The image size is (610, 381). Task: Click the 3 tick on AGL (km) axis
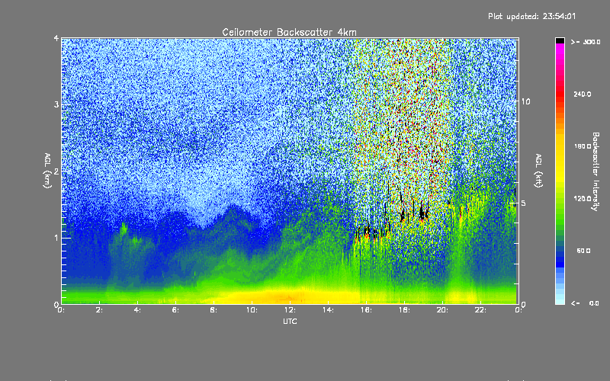click(x=56, y=104)
